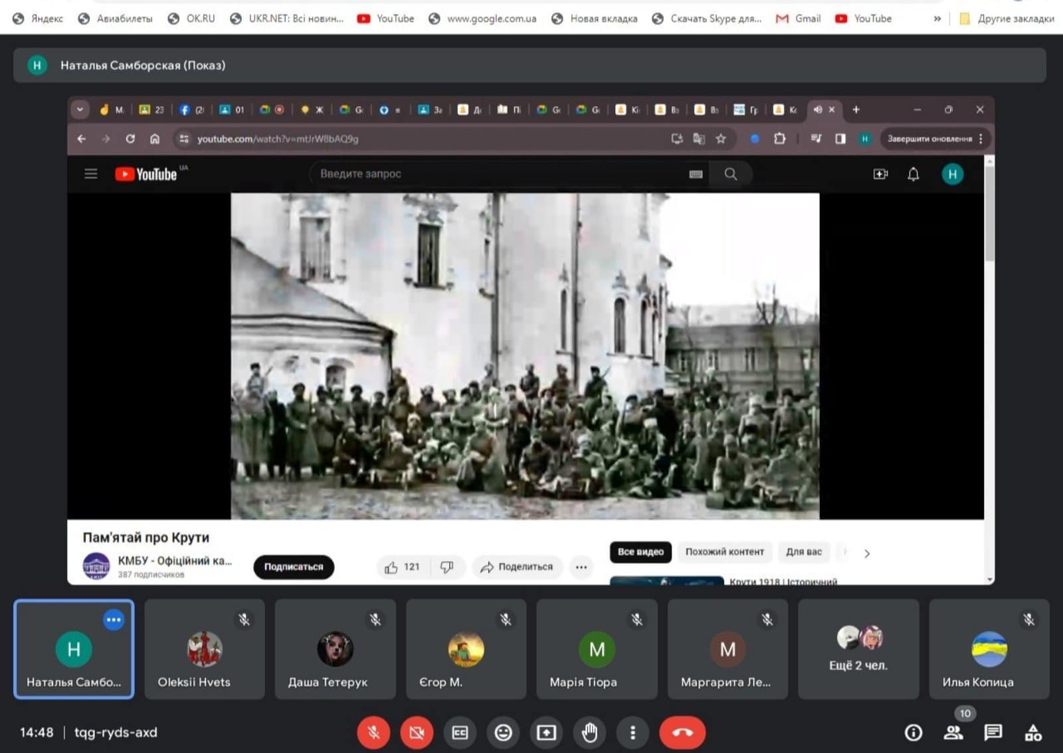Click the shared YouTube video presentation
The width and height of the screenshot is (1063, 753).
click(x=525, y=355)
